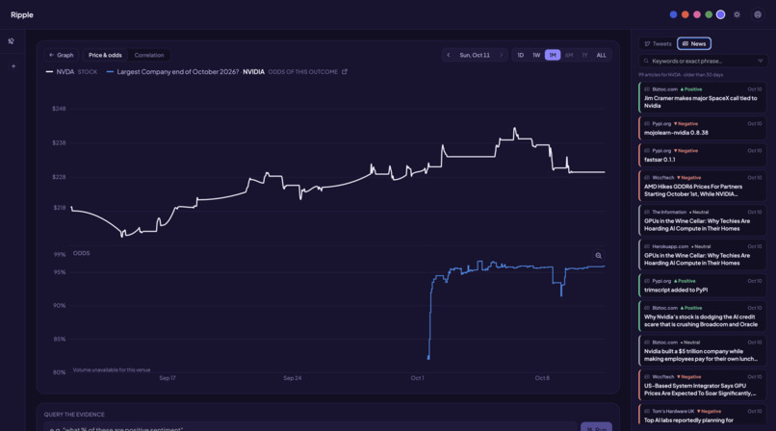The height and width of the screenshot is (431, 776).
Task: Open AMD Hikes GDDR6 Prices article
Action: (703, 186)
